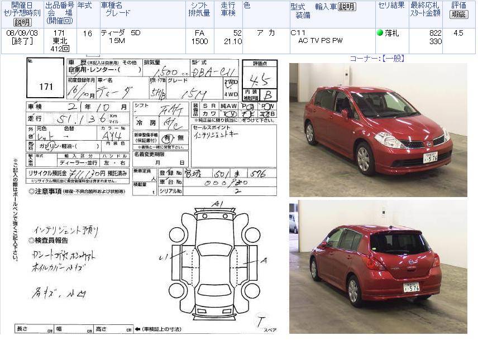This screenshot has height=345, width=478.
Task: Click the 排気量 header text in the top table
Action: [199, 13]
